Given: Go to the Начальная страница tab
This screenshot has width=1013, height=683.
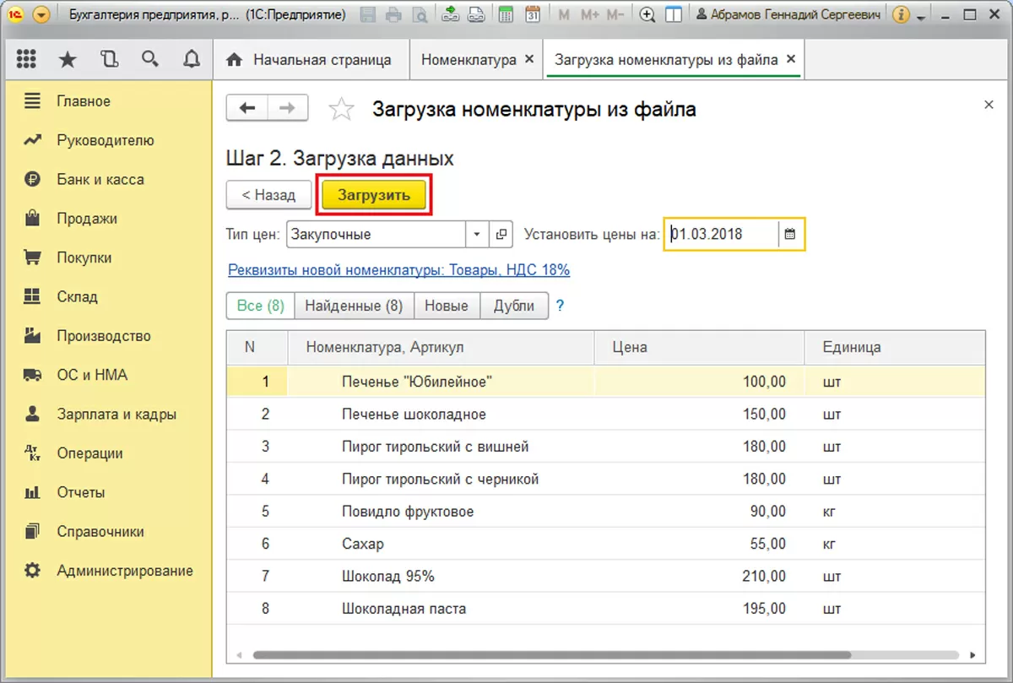Looking at the screenshot, I should pyautogui.click(x=310, y=60).
